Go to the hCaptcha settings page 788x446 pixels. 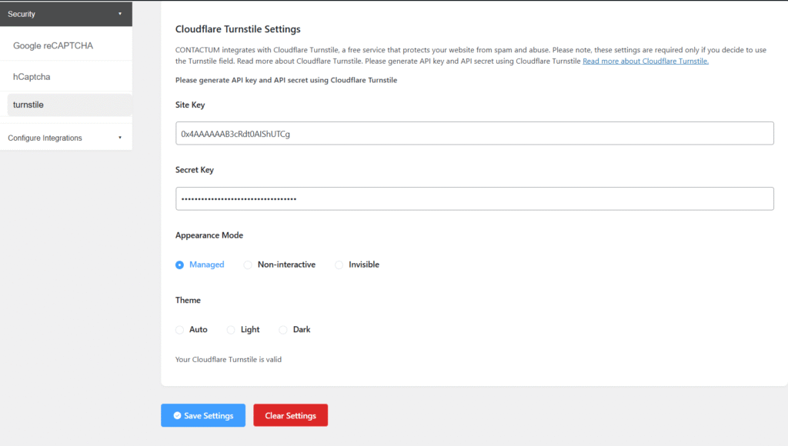click(x=32, y=77)
